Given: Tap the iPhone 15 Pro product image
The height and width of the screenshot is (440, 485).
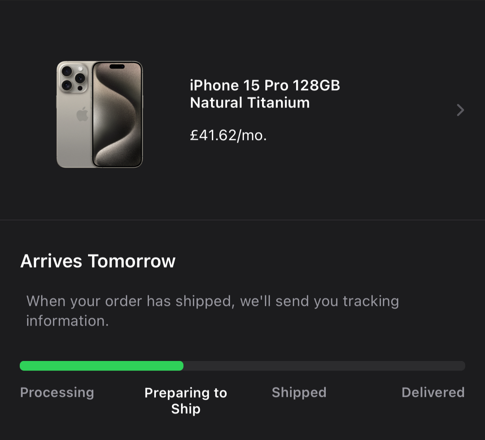Looking at the screenshot, I should pos(100,114).
